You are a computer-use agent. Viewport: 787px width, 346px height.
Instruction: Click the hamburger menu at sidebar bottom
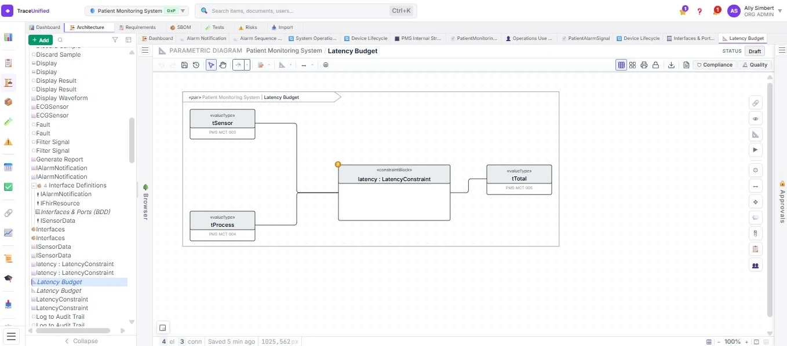click(12, 336)
